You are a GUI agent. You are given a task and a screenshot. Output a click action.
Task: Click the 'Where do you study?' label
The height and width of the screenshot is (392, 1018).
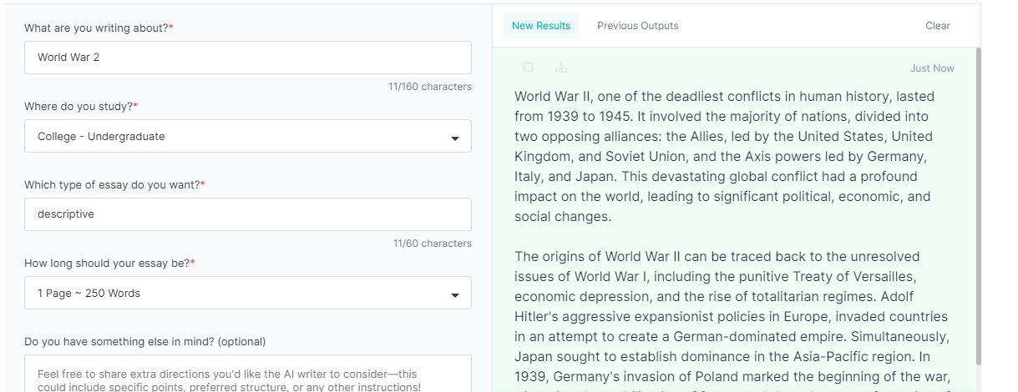click(81, 107)
